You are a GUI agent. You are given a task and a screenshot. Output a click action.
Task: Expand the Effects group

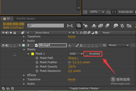24,75
